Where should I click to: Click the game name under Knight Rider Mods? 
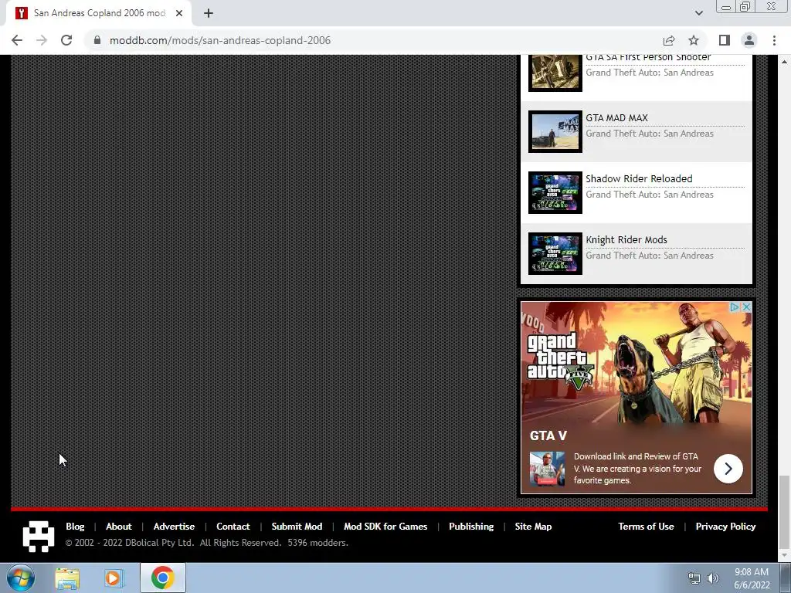coord(649,256)
